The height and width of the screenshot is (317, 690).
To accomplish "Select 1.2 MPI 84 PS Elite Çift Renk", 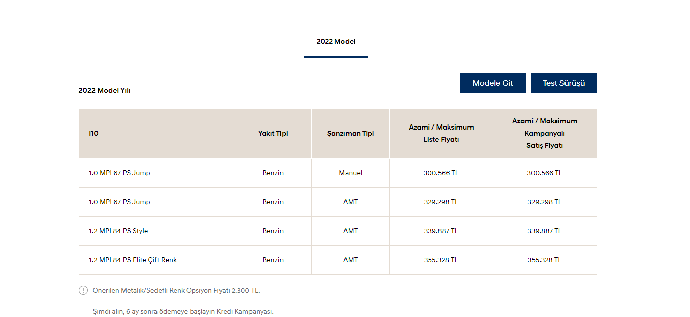I will pyautogui.click(x=133, y=260).
